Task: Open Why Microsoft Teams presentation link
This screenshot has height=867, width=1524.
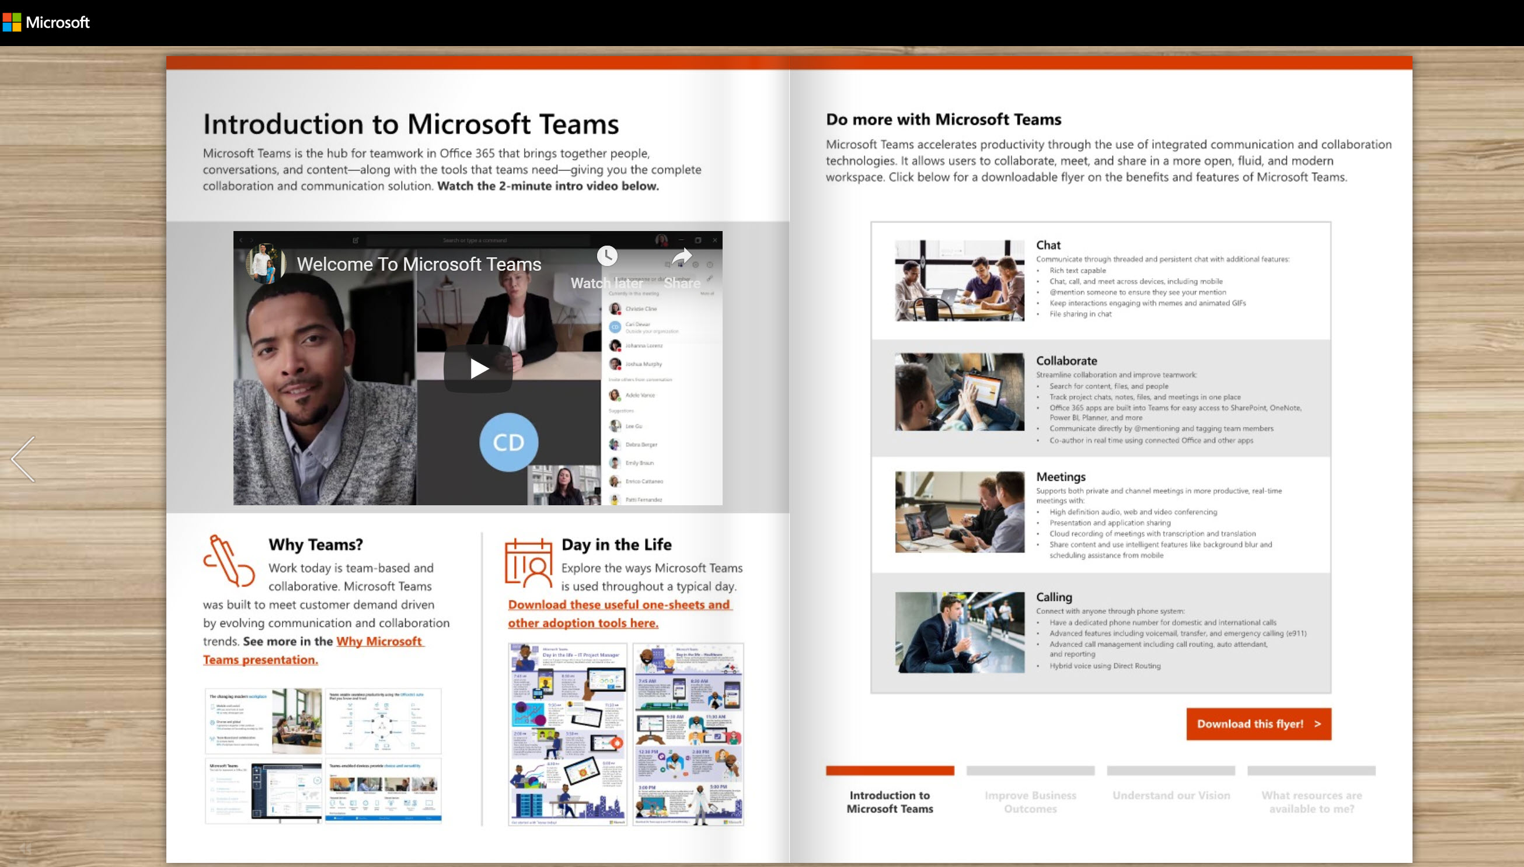Action: [x=379, y=642]
